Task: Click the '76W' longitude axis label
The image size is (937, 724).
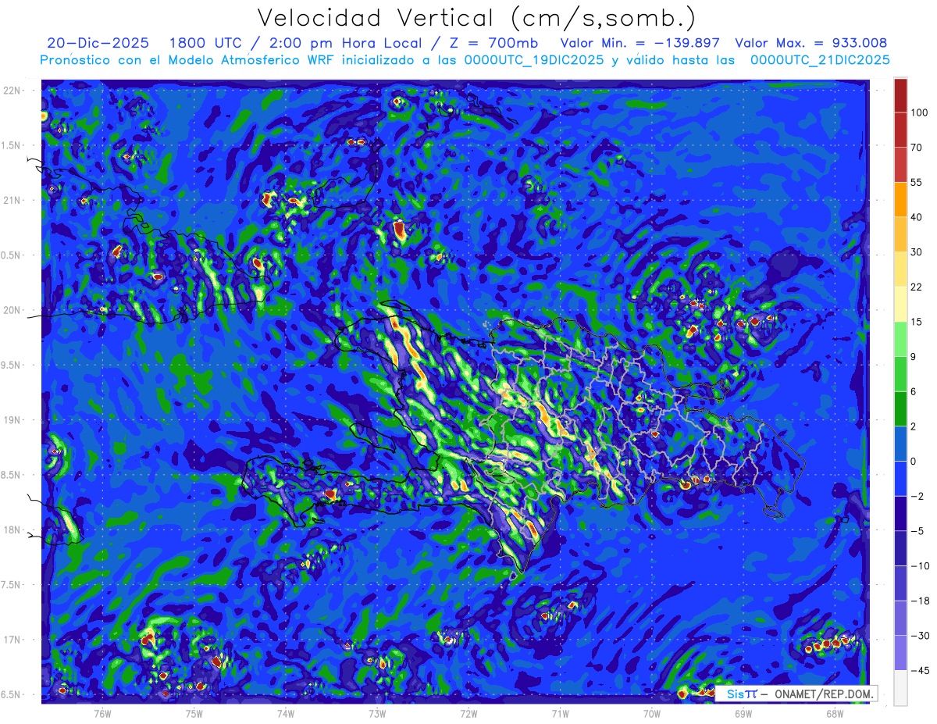Action: [x=102, y=712]
